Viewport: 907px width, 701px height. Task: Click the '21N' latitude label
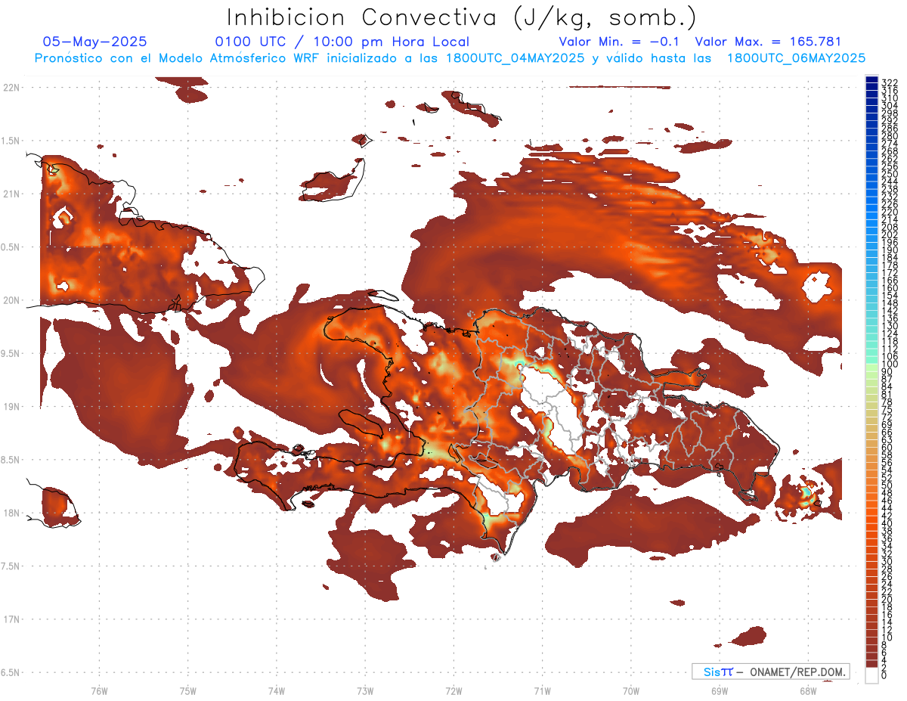tap(12, 194)
